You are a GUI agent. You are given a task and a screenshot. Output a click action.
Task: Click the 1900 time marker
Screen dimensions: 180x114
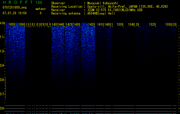coord(22,25)
